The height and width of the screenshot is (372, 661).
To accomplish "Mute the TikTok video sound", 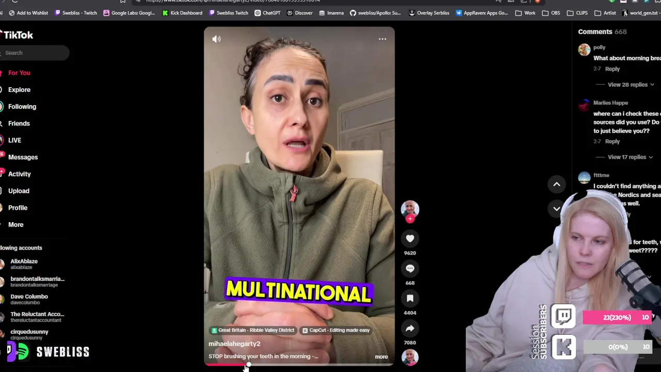I will pyautogui.click(x=216, y=39).
